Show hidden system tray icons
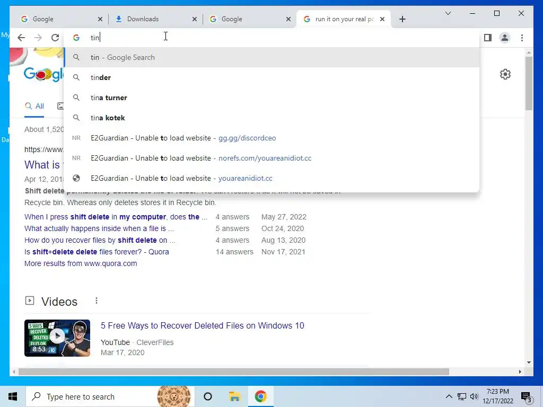Screen dimensions: 543x407 pyautogui.click(x=449, y=396)
